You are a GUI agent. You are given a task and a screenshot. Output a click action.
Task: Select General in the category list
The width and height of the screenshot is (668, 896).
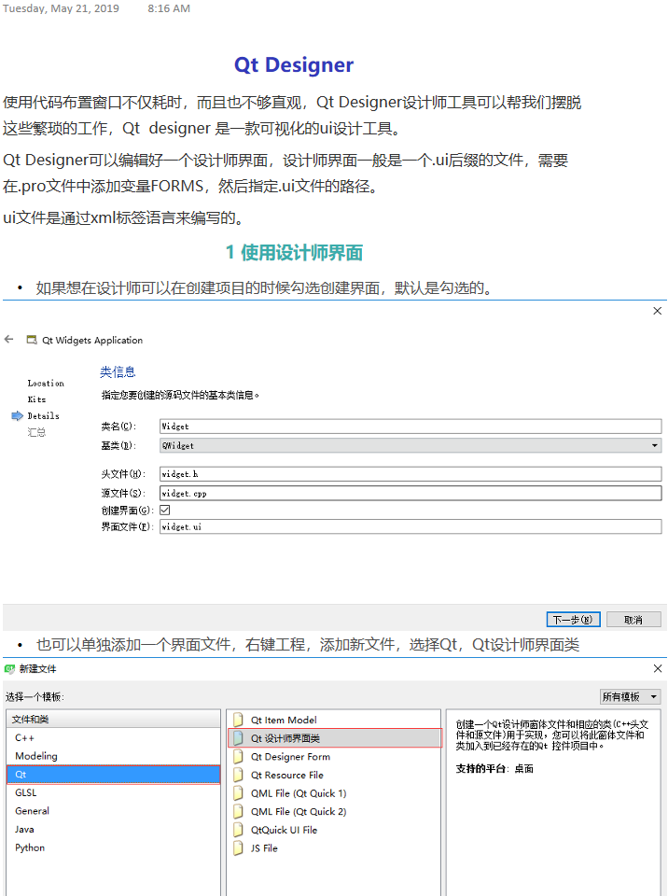click(113, 811)
